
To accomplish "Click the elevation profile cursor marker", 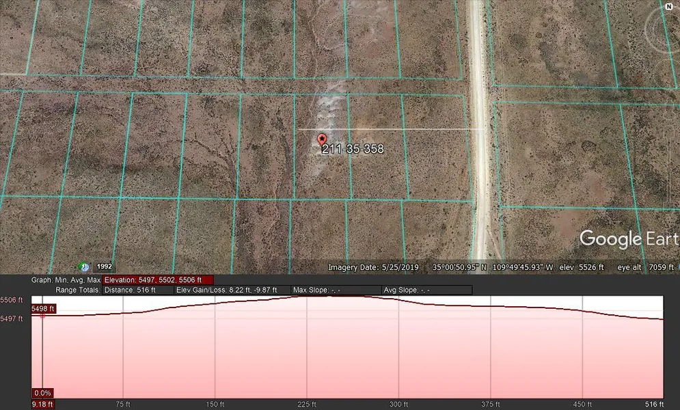I will 42,314.
